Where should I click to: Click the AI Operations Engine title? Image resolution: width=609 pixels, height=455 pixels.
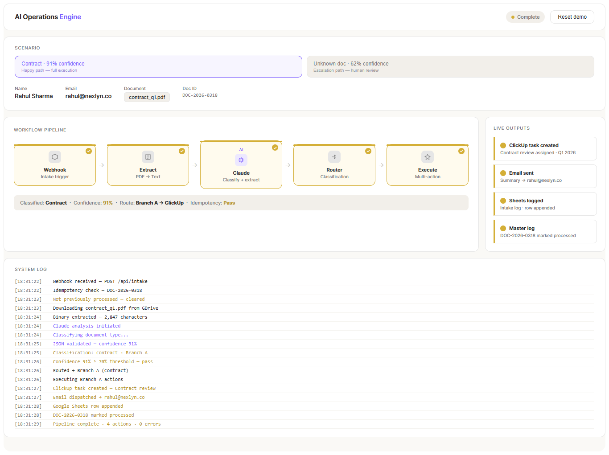[48, 17]
